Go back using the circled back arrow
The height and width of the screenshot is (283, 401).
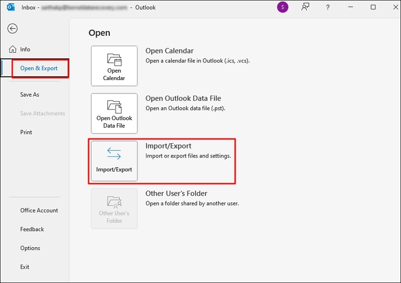point(13,29)
